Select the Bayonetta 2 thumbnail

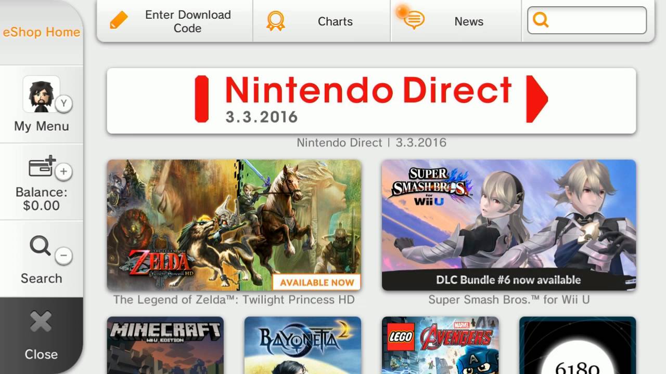(303, 345)
